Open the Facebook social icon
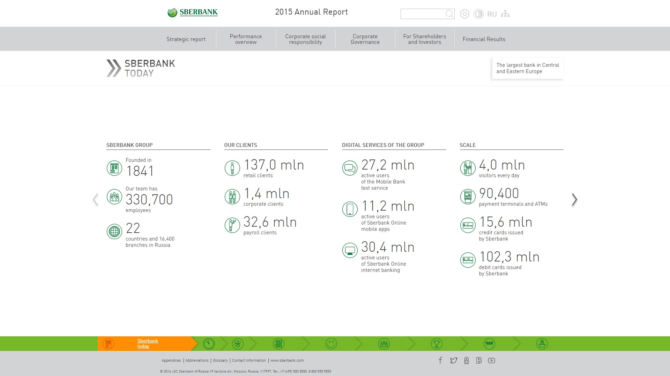 440,361
